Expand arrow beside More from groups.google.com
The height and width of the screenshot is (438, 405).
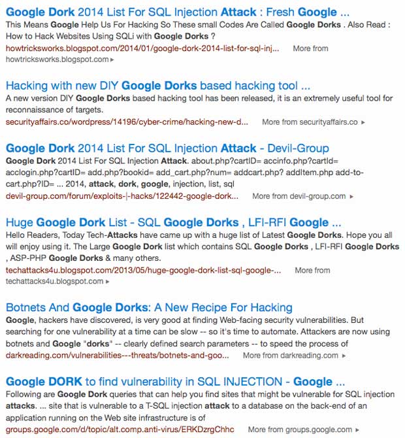pos(357,430)
